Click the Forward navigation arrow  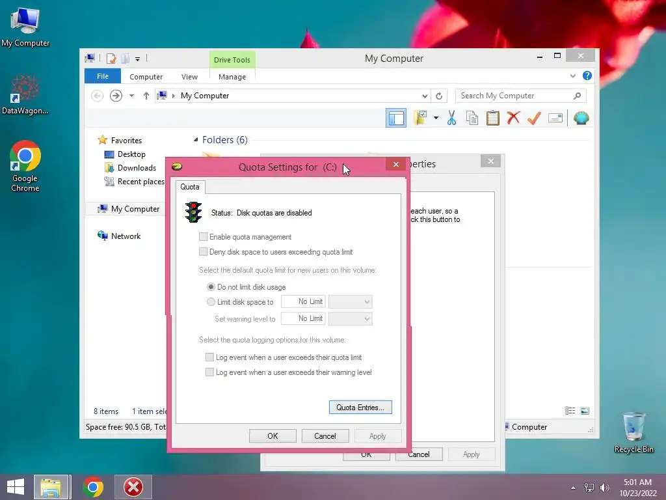click(x=116, y=96)
